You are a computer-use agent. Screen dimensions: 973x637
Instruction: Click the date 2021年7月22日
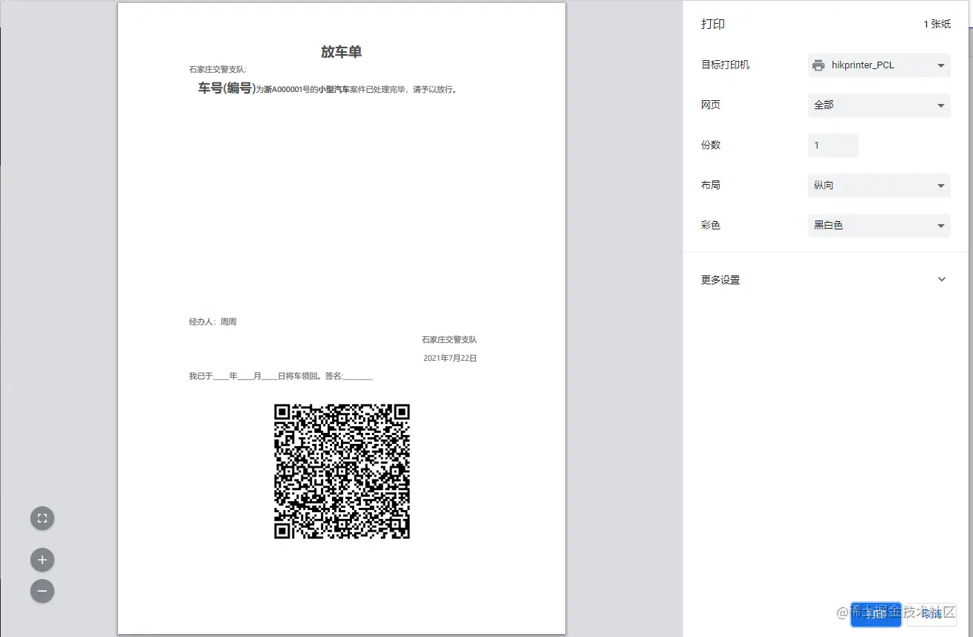point(450,359)
